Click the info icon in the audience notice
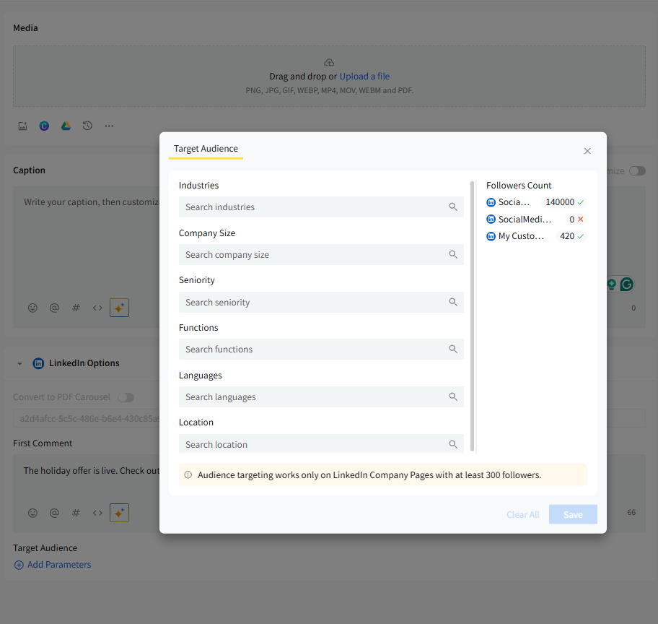 (x=188, y=474)
